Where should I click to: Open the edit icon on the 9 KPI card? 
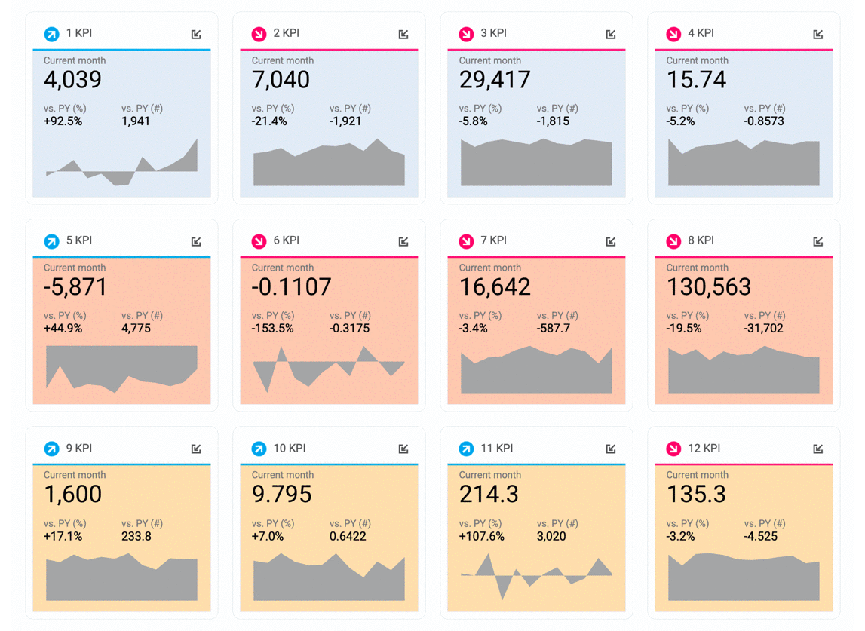pos(195,448)
